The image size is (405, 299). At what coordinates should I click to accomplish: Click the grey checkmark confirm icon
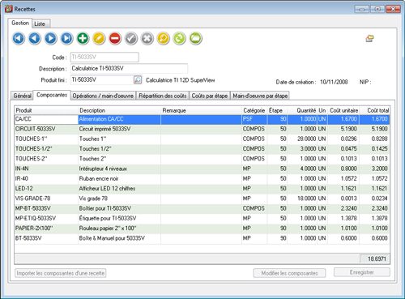(131, 38)
